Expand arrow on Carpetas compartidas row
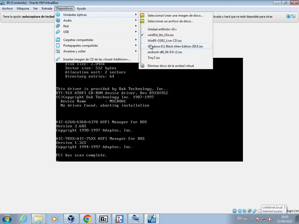 pos(136,40)
